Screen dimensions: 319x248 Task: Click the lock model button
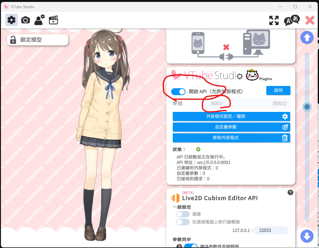click(x=38, y=40)
